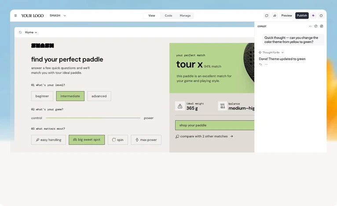337x206 pixels.
Task: Click the refresh icon beside Home
Action: click(x=20, y=33)
